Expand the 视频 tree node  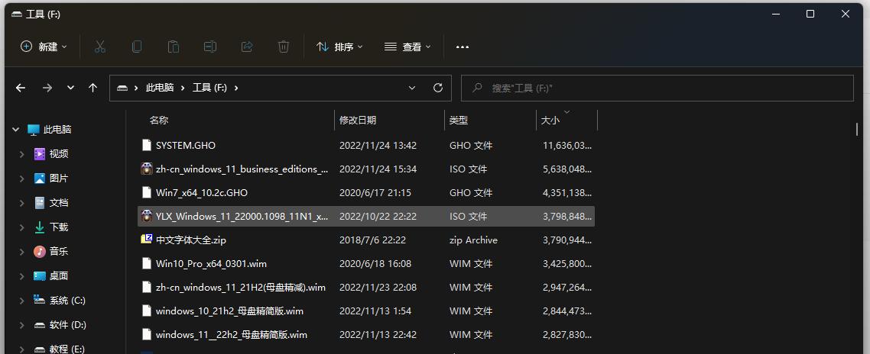coord(21,154)
